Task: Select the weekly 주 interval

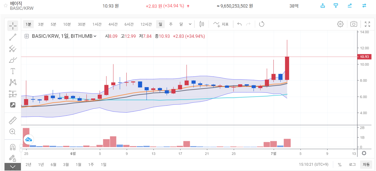Action: 171,24
